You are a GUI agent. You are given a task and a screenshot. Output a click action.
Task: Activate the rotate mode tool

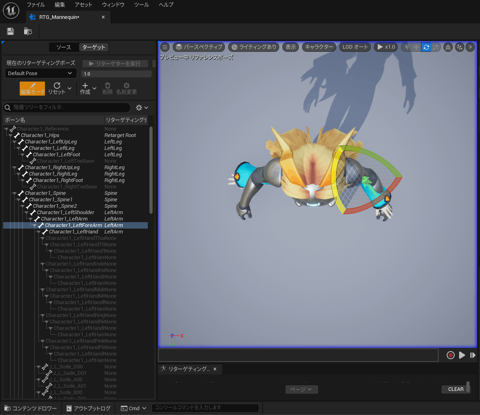coord(426,47)
